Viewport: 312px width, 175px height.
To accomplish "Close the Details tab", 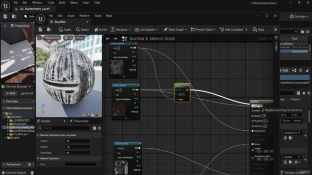I will [x=64, y=121].
